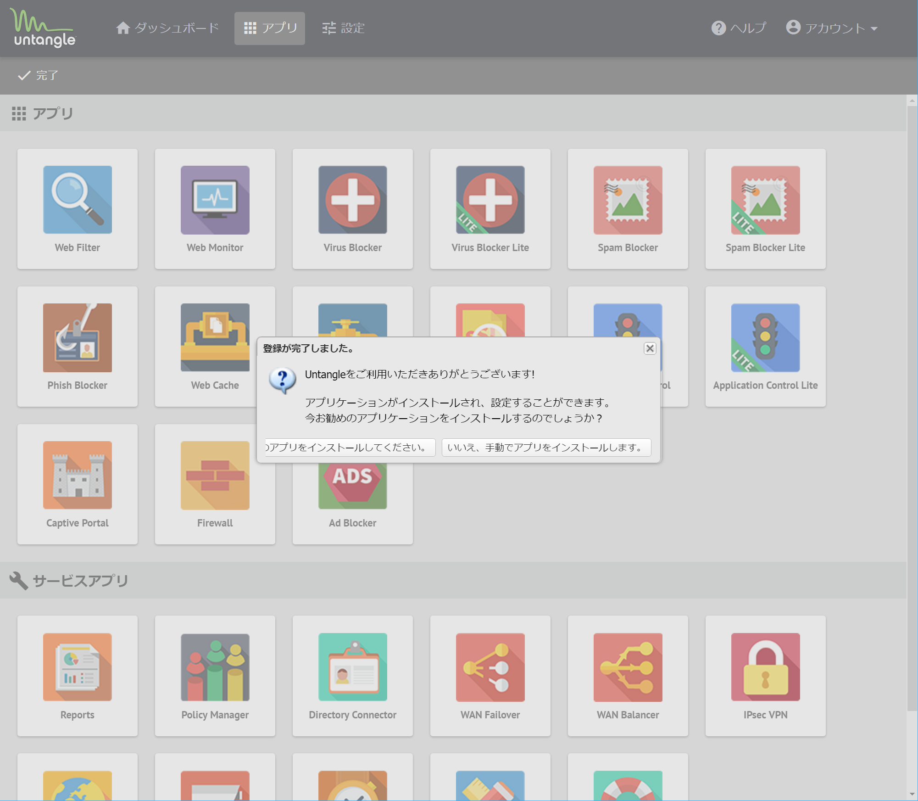Screen dimensions: 918x801
Task: Click the question mark dialog icon
Action: [282, 380]
